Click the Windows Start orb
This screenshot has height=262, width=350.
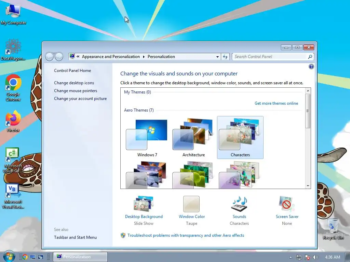[9, 257]
